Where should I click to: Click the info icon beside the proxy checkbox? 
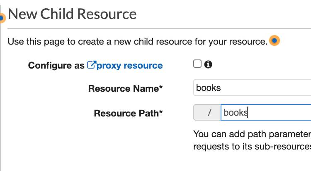(208, 64)
